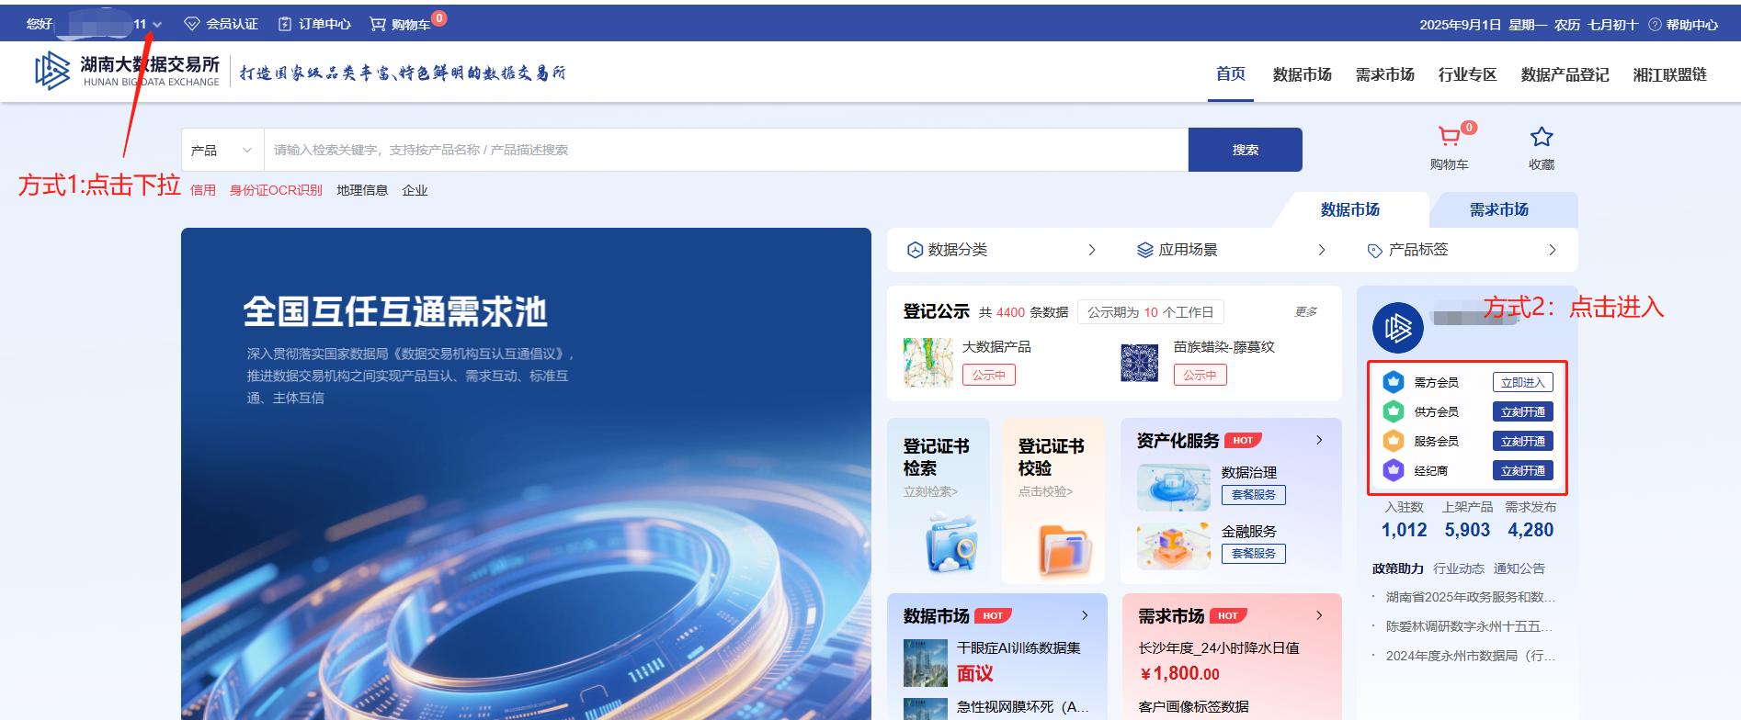
Task: Click 立刻开通 for 供方会员
Action: [1522, 412]
